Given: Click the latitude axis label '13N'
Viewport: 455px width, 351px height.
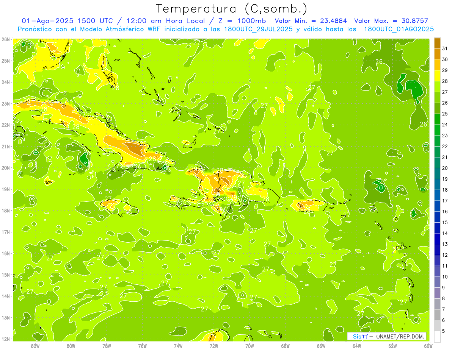Looking at the screenshot, I should pos(6,318).
